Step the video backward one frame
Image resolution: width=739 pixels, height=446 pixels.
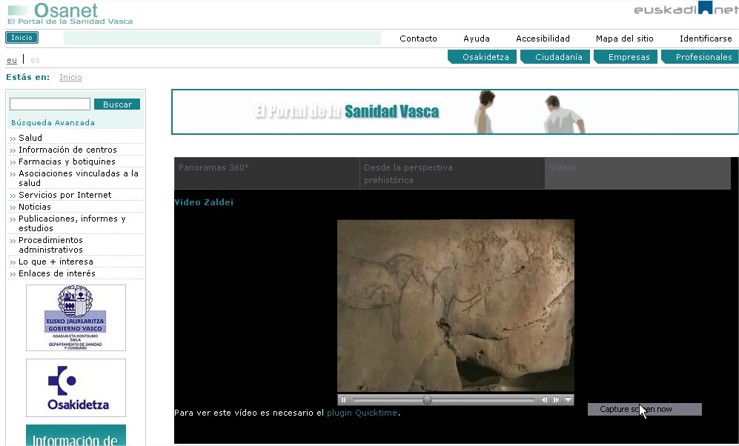click(x=544, y=400)
